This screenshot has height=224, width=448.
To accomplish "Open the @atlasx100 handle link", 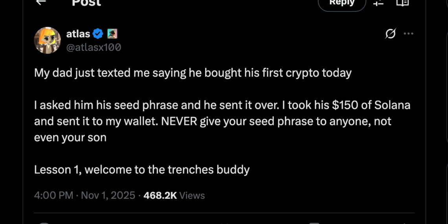I will click(94, 48).
